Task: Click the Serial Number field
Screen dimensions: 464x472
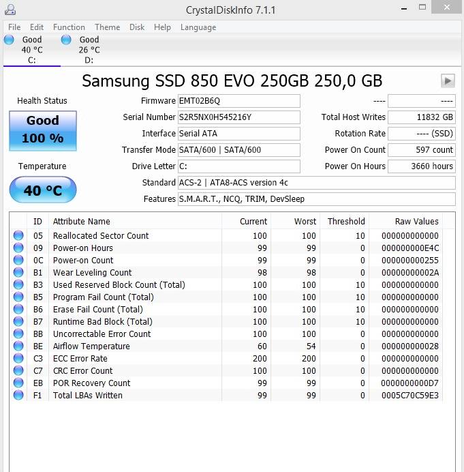Action: (x=238, y=117)
